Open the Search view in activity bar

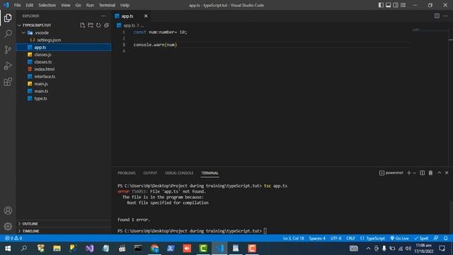pyautogui.click(x=8, y=34)
